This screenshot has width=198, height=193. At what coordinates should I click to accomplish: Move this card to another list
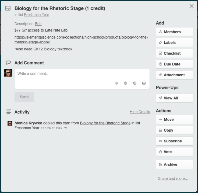[x=175, y=119]
